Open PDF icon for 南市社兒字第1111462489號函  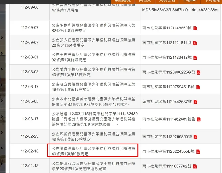click(199, 119)
